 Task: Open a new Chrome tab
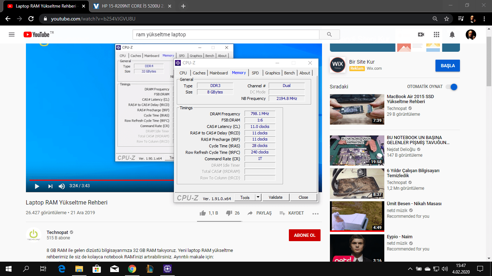pos(183,6)
